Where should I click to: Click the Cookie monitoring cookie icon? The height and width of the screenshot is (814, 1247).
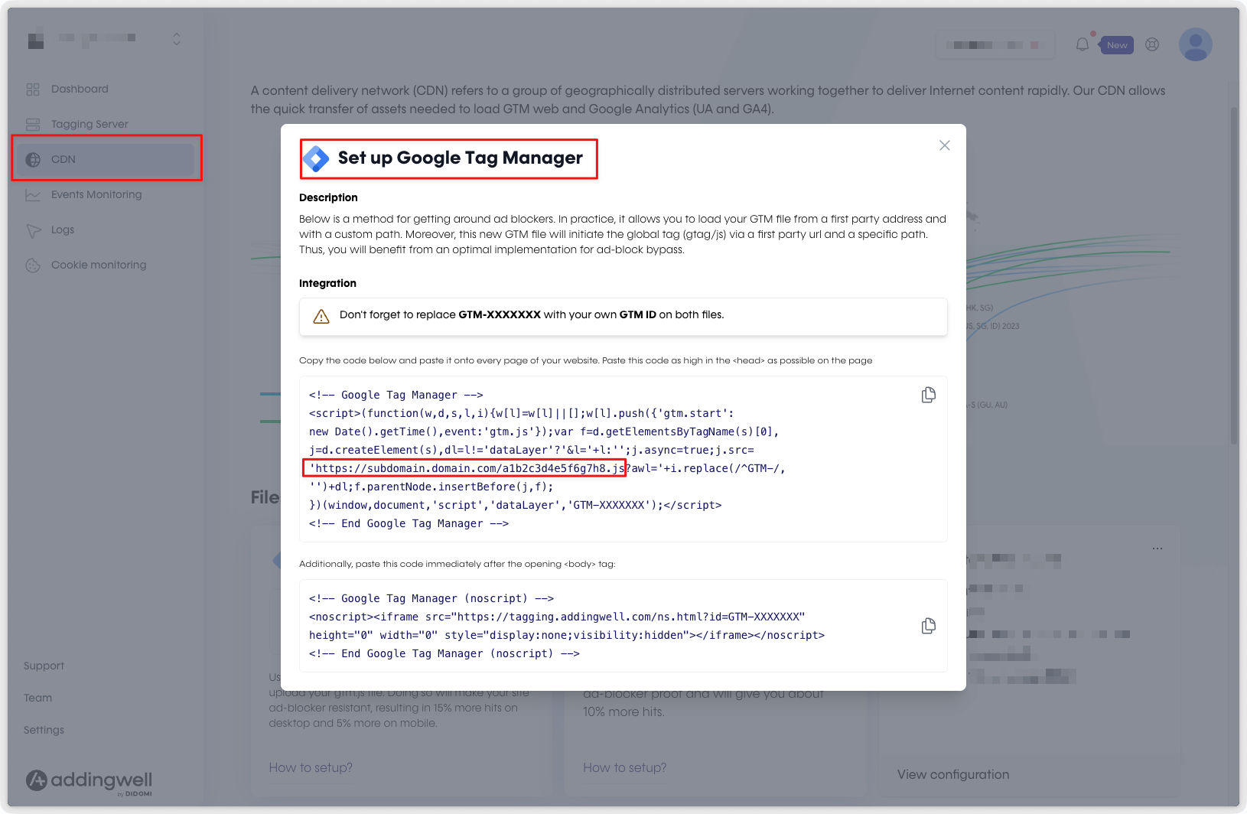[33, 265]
